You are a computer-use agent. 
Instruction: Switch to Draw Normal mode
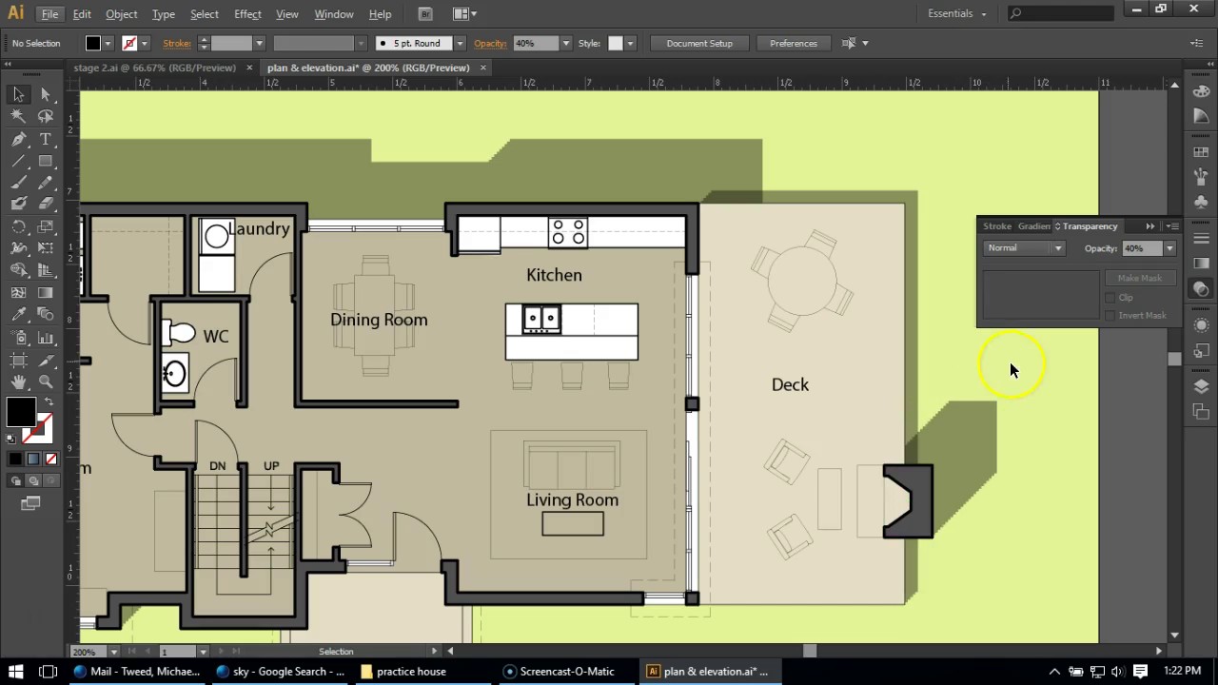point(16,481)
